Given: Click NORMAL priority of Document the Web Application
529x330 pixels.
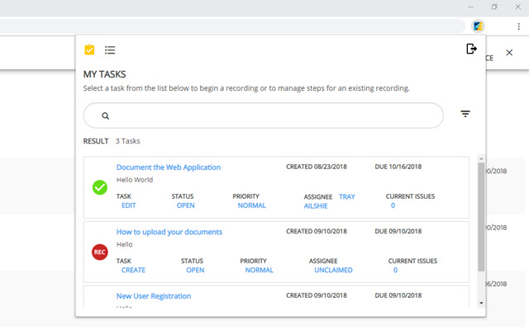Looking at the screenshot, I should point(251,205).
